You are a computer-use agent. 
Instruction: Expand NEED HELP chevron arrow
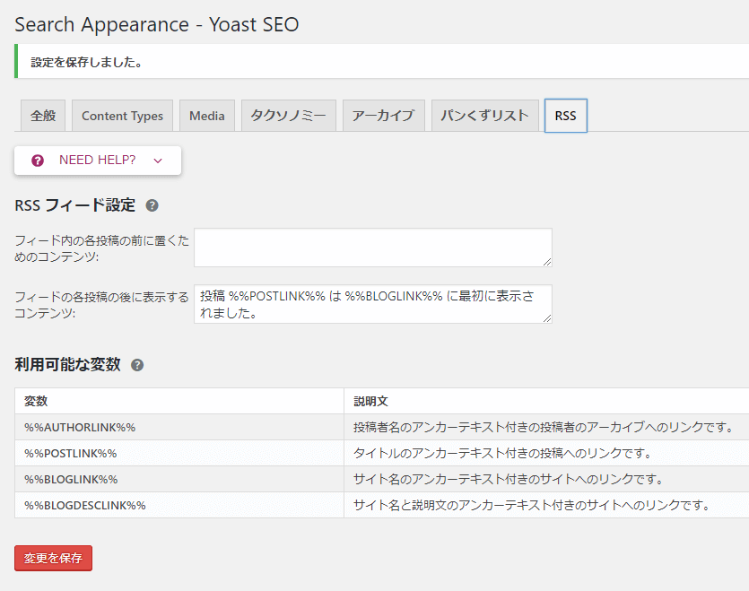(158, 161)
